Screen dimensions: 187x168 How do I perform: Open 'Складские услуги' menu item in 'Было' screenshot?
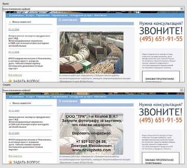(x=81, y=15)
